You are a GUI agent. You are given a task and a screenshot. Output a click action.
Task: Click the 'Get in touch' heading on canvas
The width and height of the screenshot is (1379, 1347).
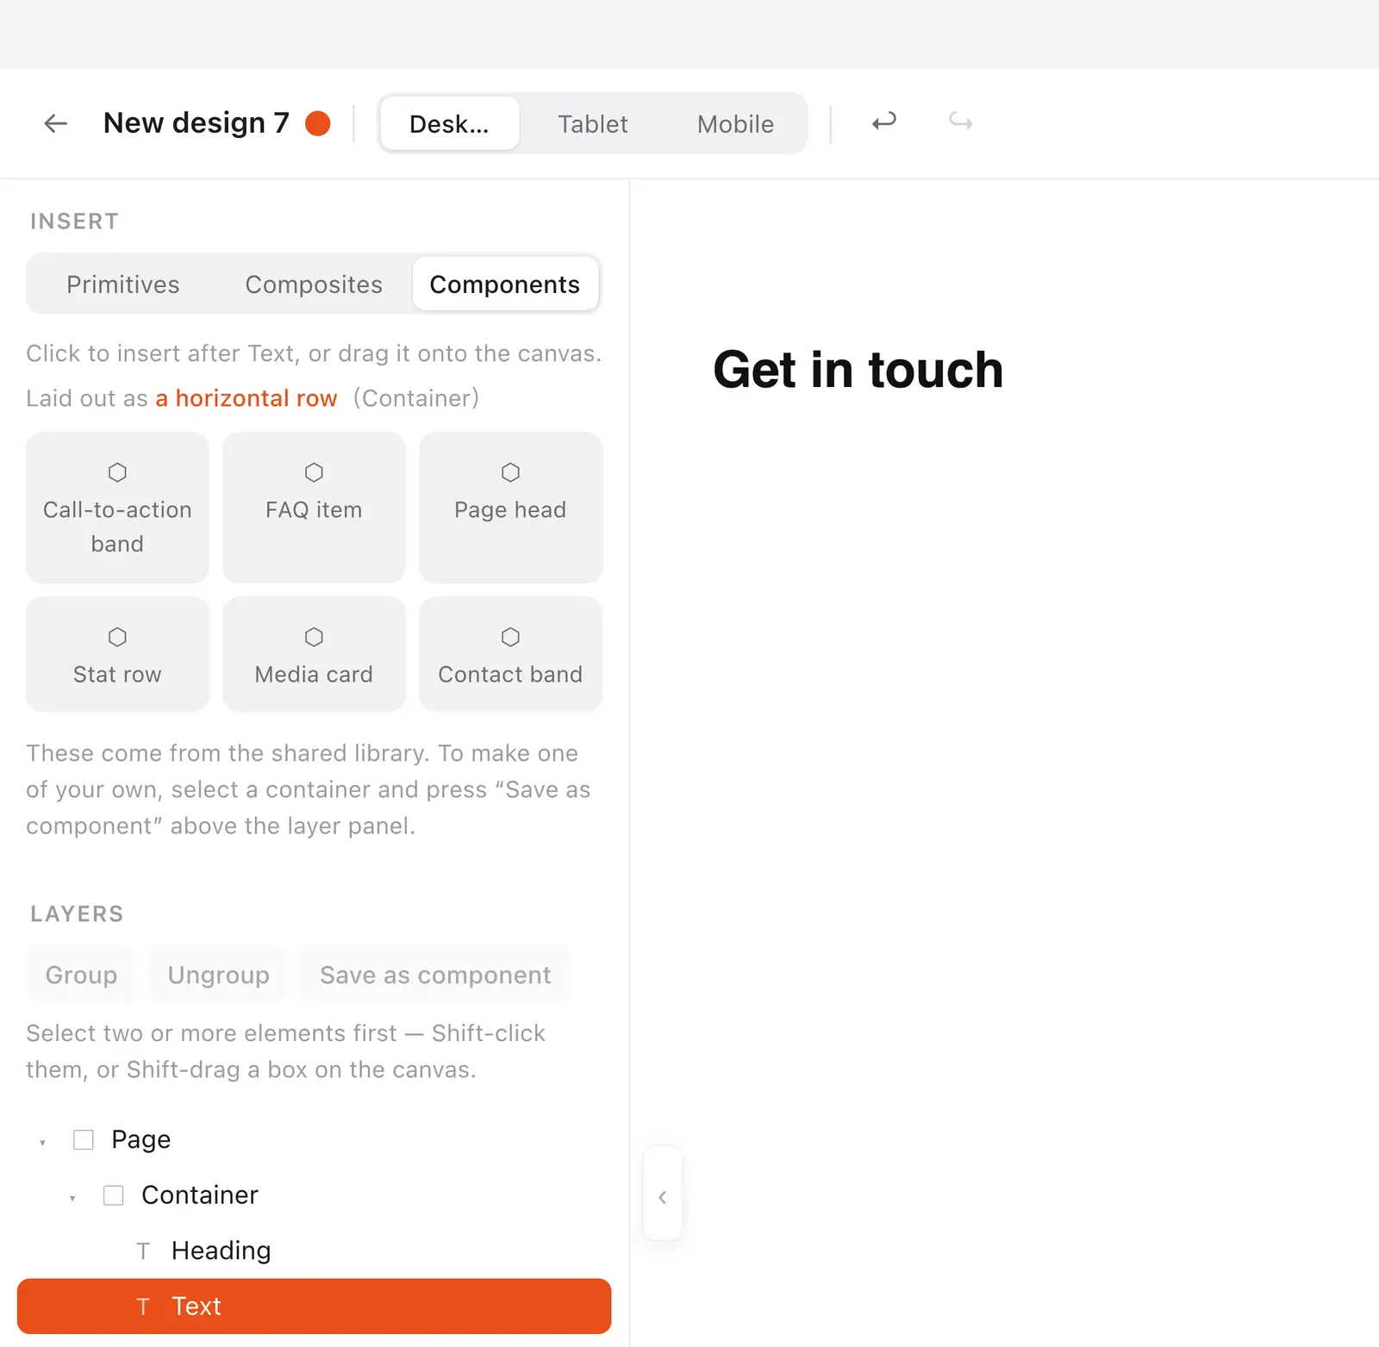point(858,371)
